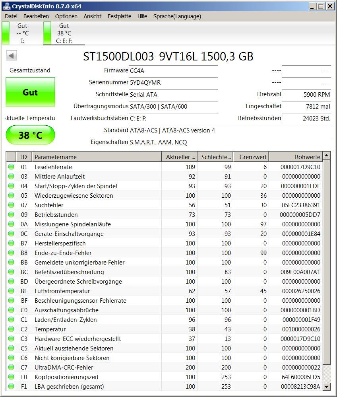Click status dot for Beschleunigungssensor-Fehlerrate
337x397 pixels.
point(11,301)
